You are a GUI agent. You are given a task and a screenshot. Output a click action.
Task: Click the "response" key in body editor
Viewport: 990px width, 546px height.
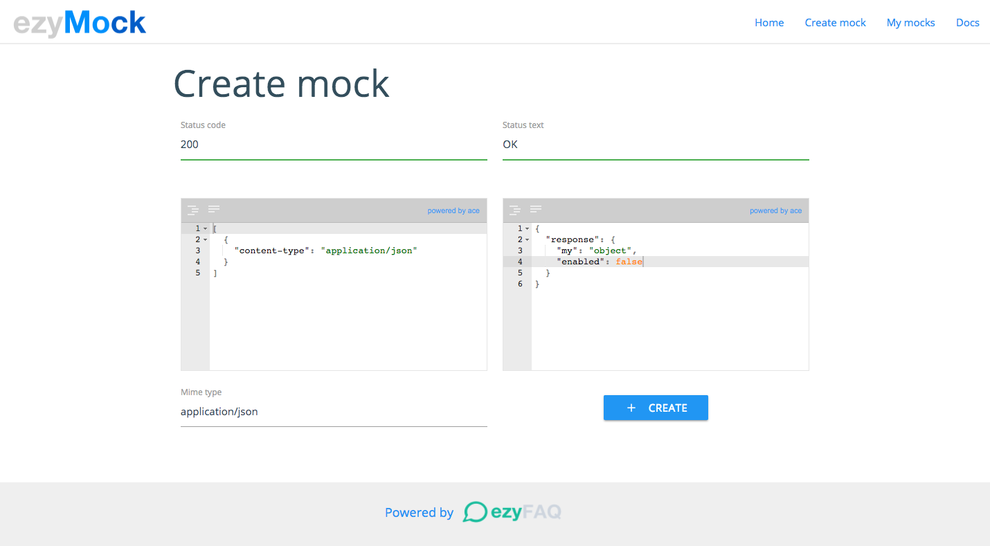[573, 239]
